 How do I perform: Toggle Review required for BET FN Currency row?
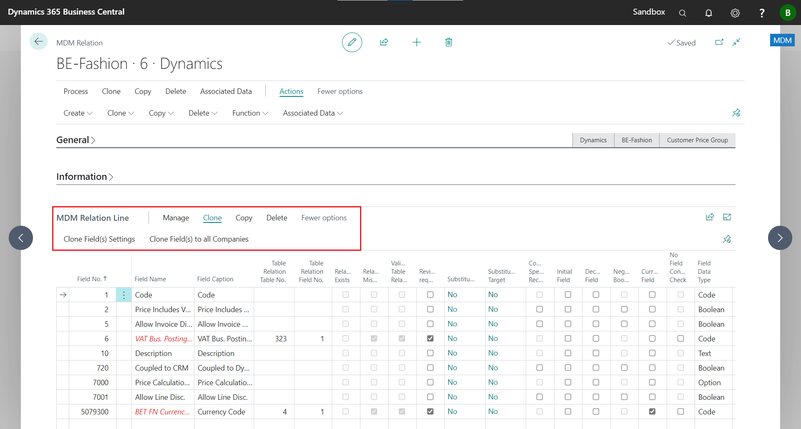point(430,411)
